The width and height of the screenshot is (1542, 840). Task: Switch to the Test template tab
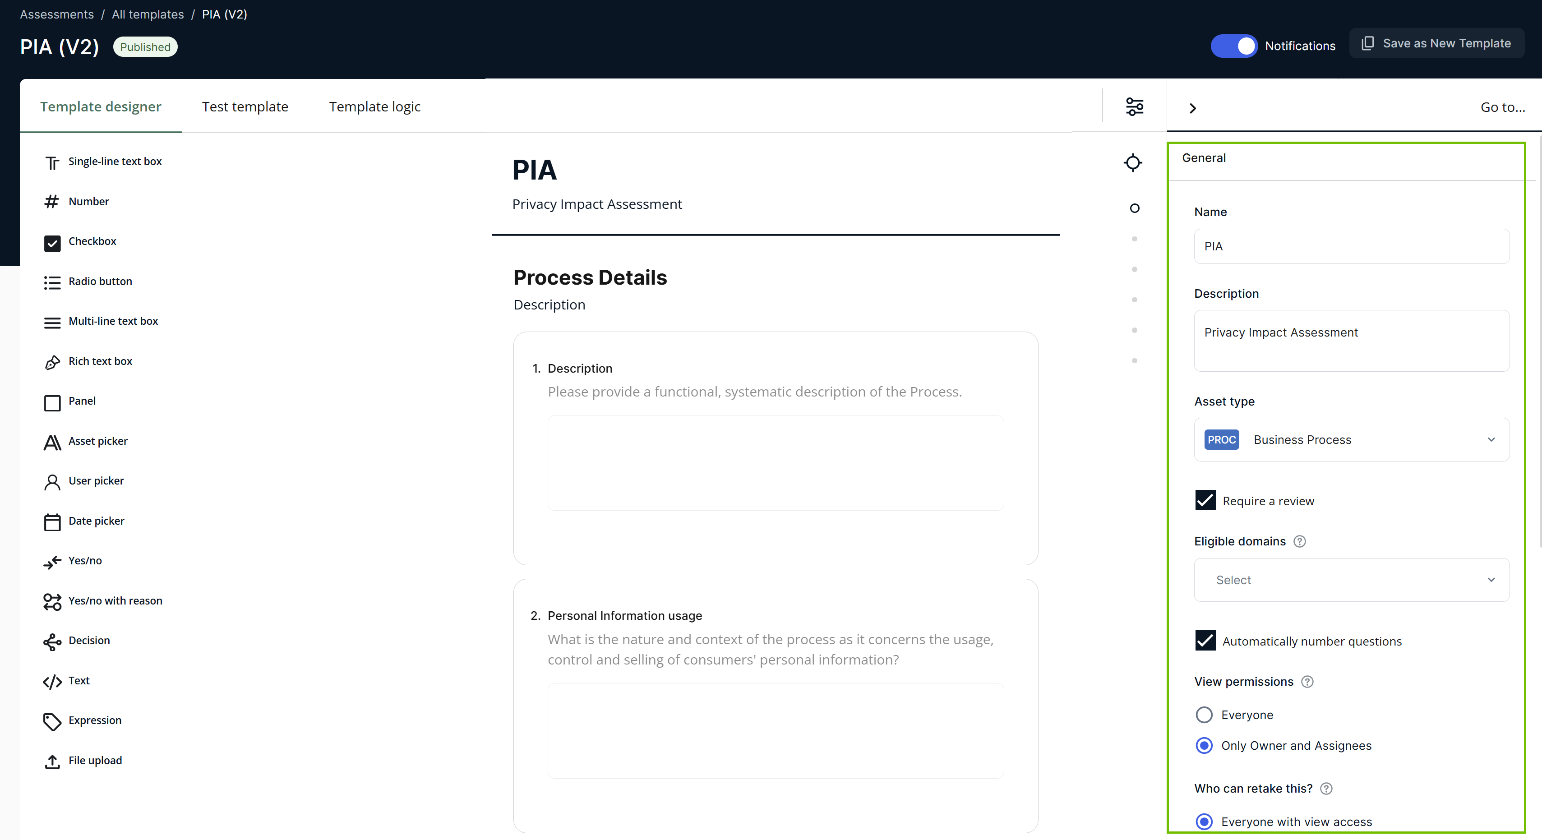tap(245, 106)
